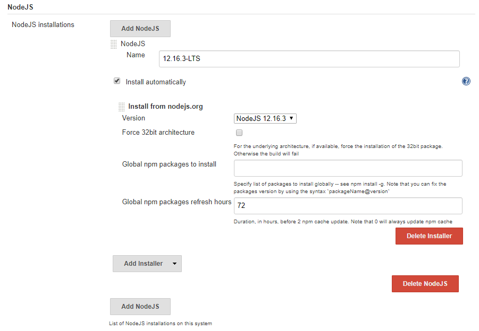Enable Force 32bit architecture checkbox
Viewport: 479px width, 331px height.
(x=239, y=133)
